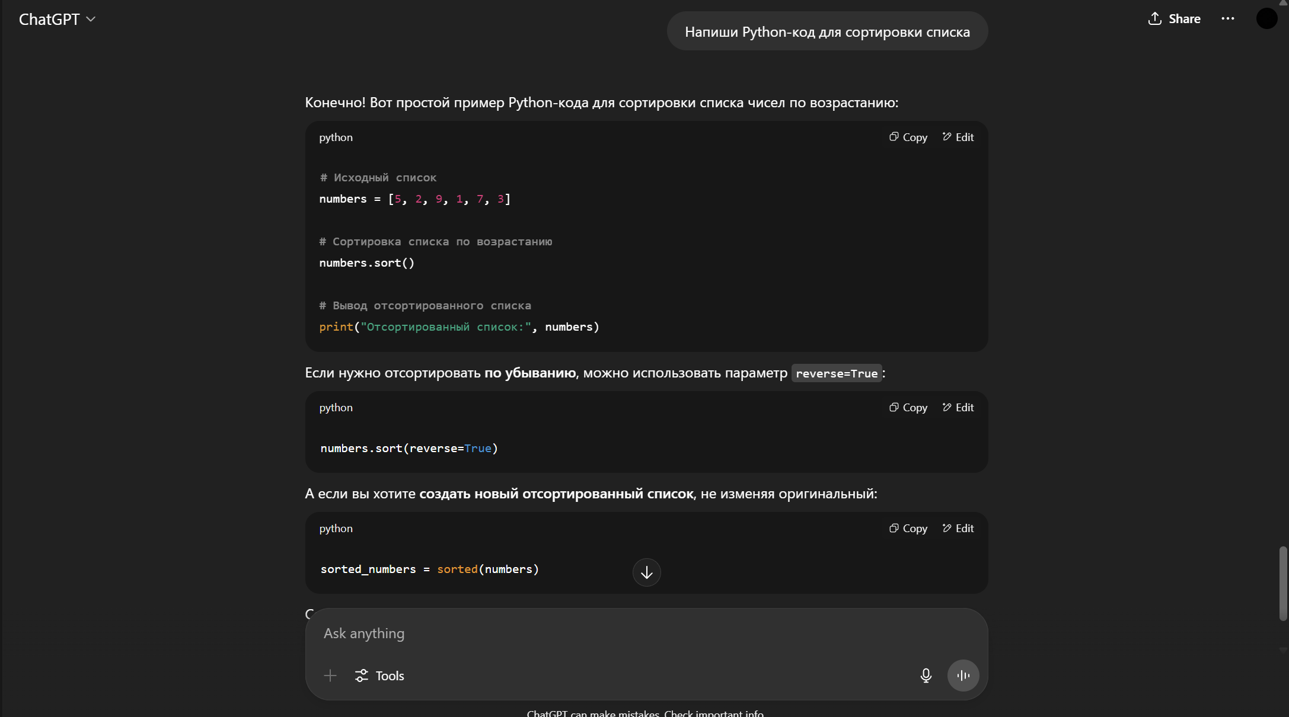Screen dimensions: 1289x717
Task: Click the Share button label
Action: point(1184,19)
